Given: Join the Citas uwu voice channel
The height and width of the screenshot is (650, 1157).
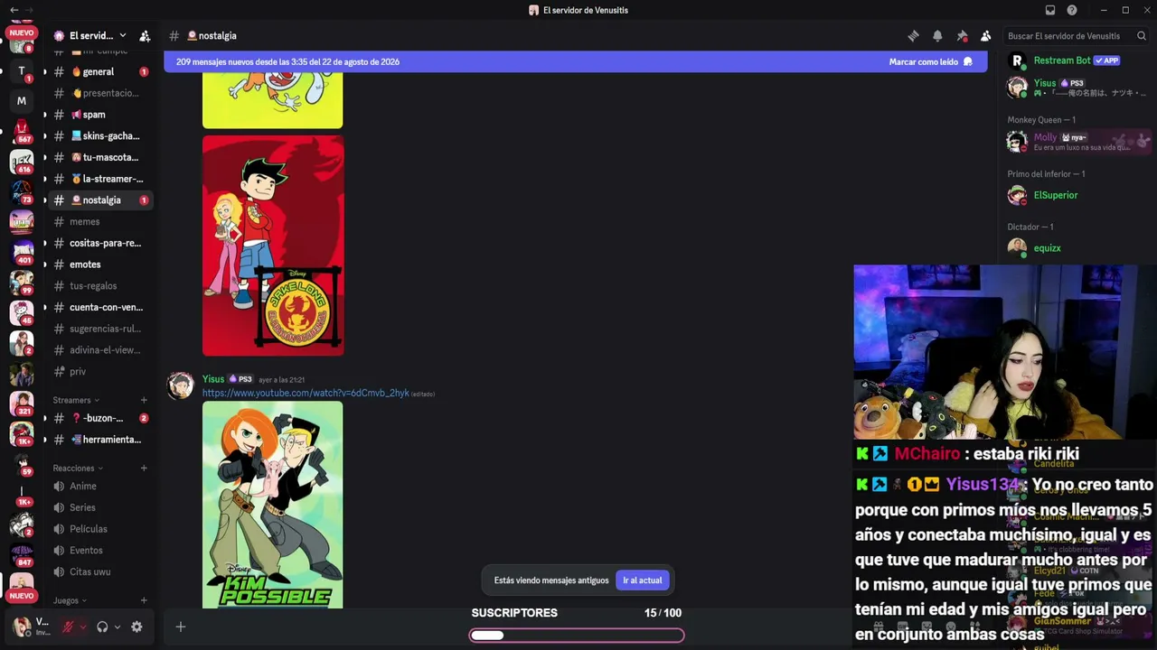Looking at the screenshot, I should [100, 571].
